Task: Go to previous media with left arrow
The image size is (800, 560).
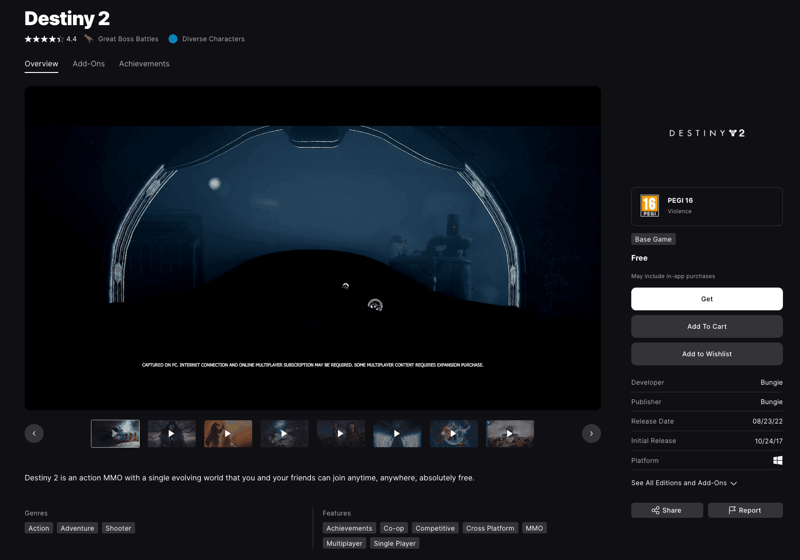Action: [x=34, y=434]
